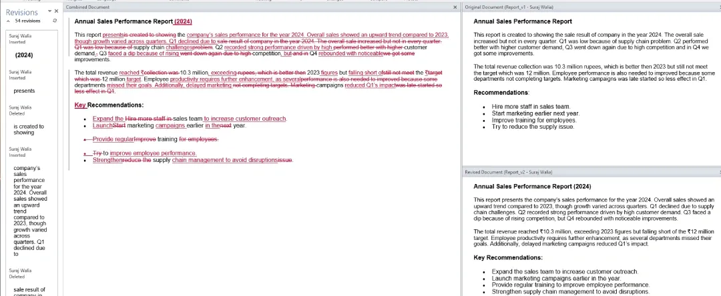
Task: Refresh the revision count in Revisions pane
Action: (x=55, y=21)
